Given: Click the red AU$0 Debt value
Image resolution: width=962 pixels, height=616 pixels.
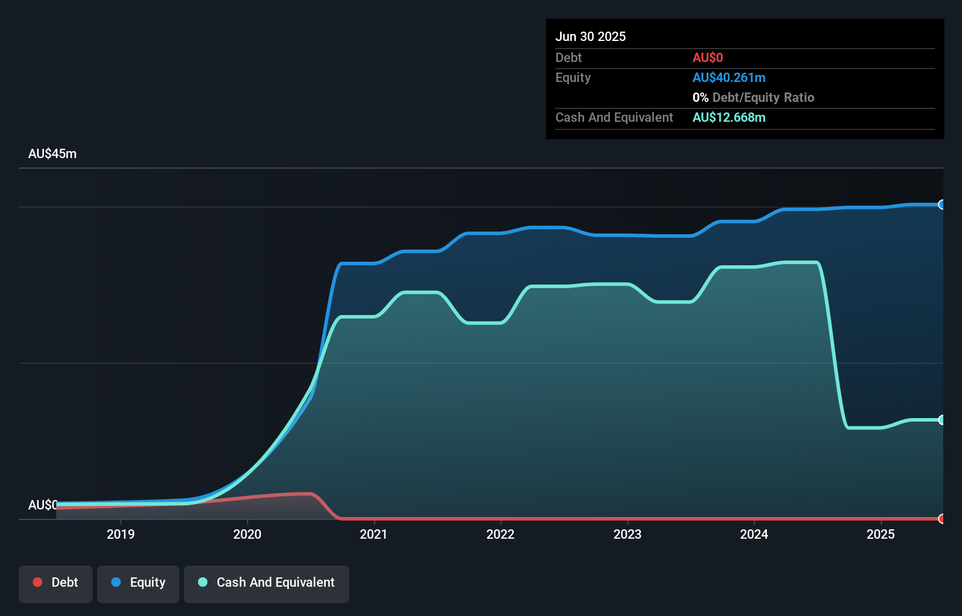Looking at the screenshot, I should pos(708,57).
